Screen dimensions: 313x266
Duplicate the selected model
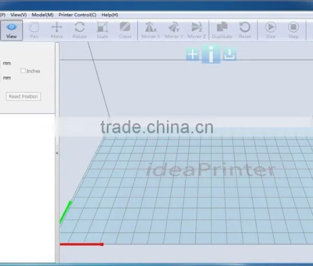(x=222, y=30)
